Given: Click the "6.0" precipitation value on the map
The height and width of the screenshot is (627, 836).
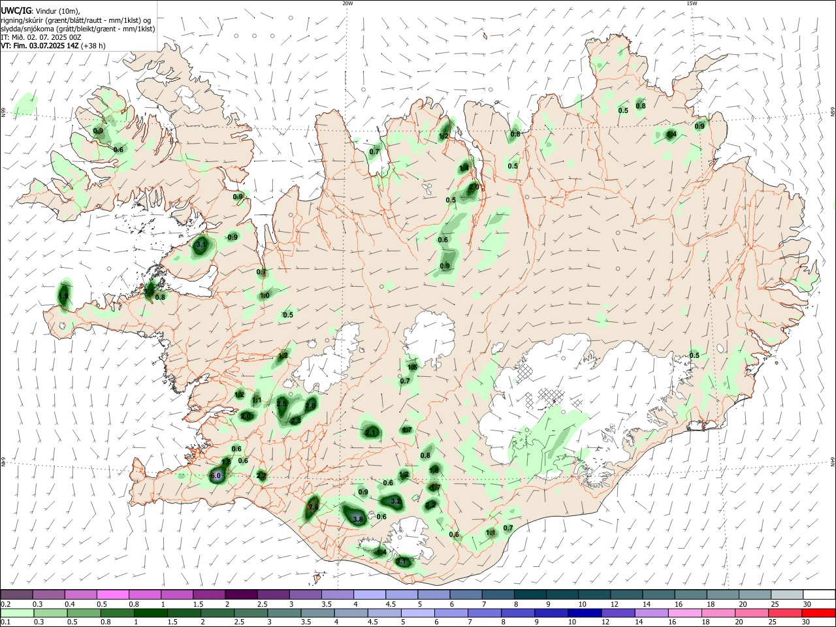Looking at the screenshot, I should tap(216, 476).
